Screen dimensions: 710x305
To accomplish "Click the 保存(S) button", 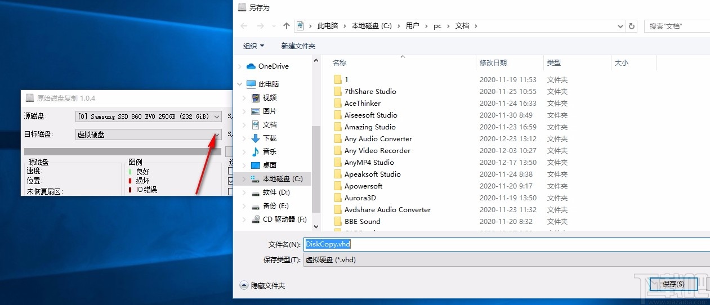I will (674, 284).
